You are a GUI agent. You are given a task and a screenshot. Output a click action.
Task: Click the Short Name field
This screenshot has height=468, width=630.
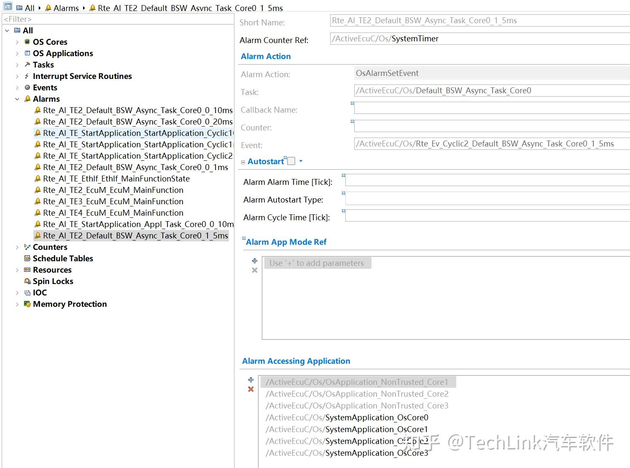[x=480, y=21]
